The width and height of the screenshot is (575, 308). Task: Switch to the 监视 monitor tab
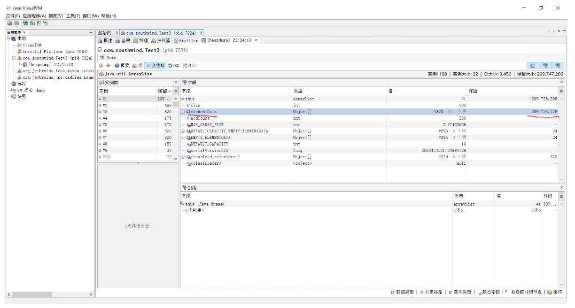[123, 41]
